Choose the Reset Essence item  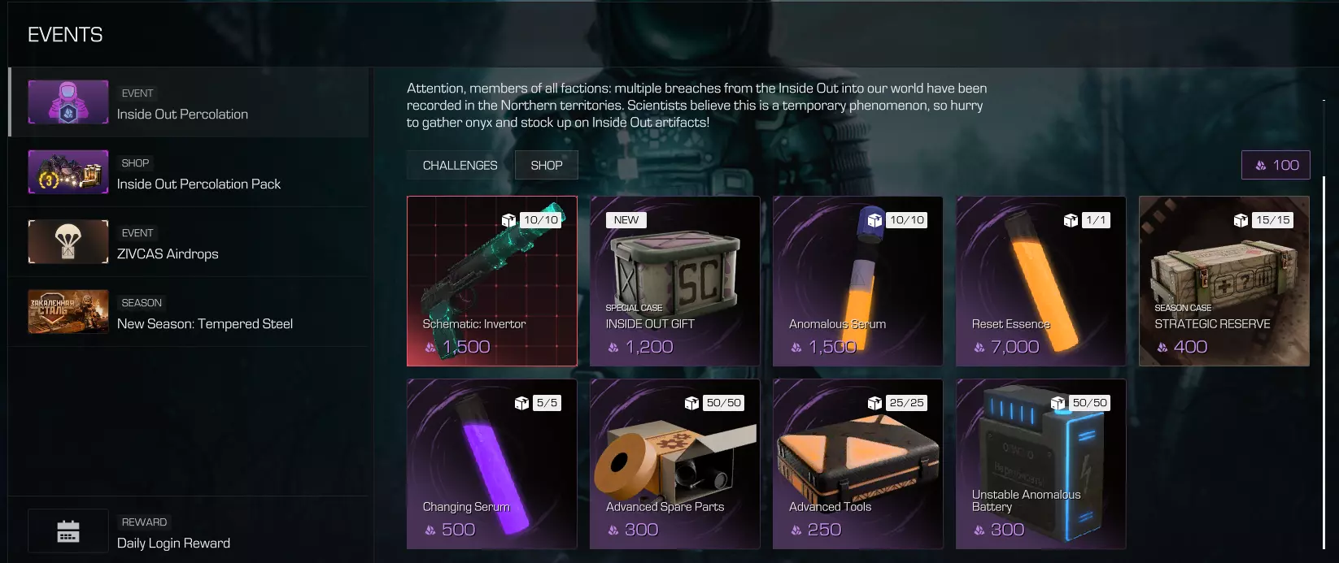[x=1041, y=281]
